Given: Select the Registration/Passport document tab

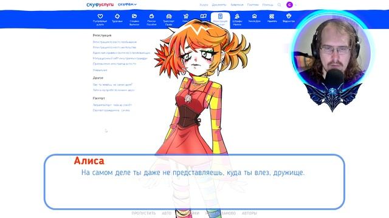Looking at the screenshot, I should coord(220,20).
